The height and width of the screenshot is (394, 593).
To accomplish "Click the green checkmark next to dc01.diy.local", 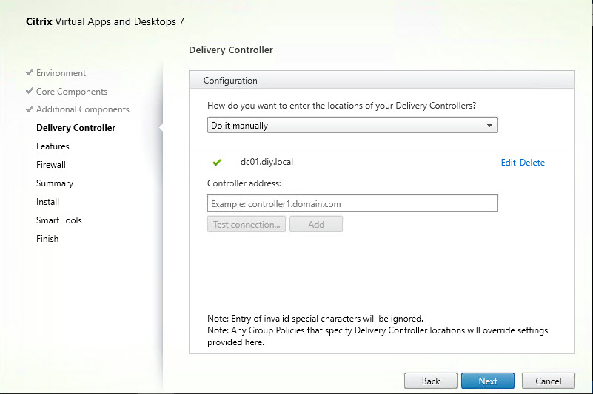I will pos(217,163).
